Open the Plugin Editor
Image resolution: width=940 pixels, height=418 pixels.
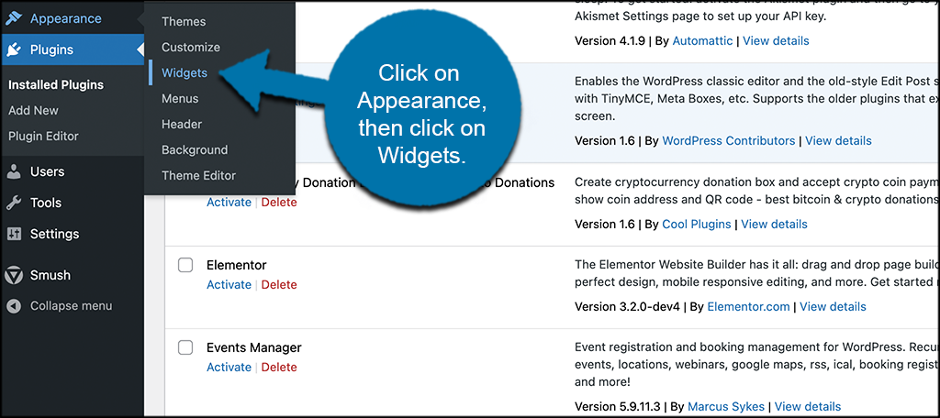(x=43, y=137)
